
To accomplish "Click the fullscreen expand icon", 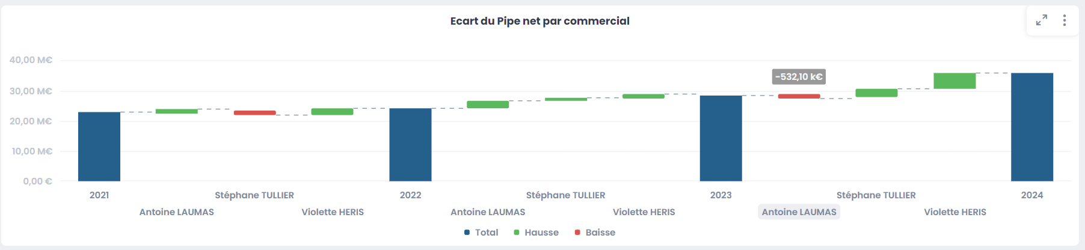I will (1042, 20).
